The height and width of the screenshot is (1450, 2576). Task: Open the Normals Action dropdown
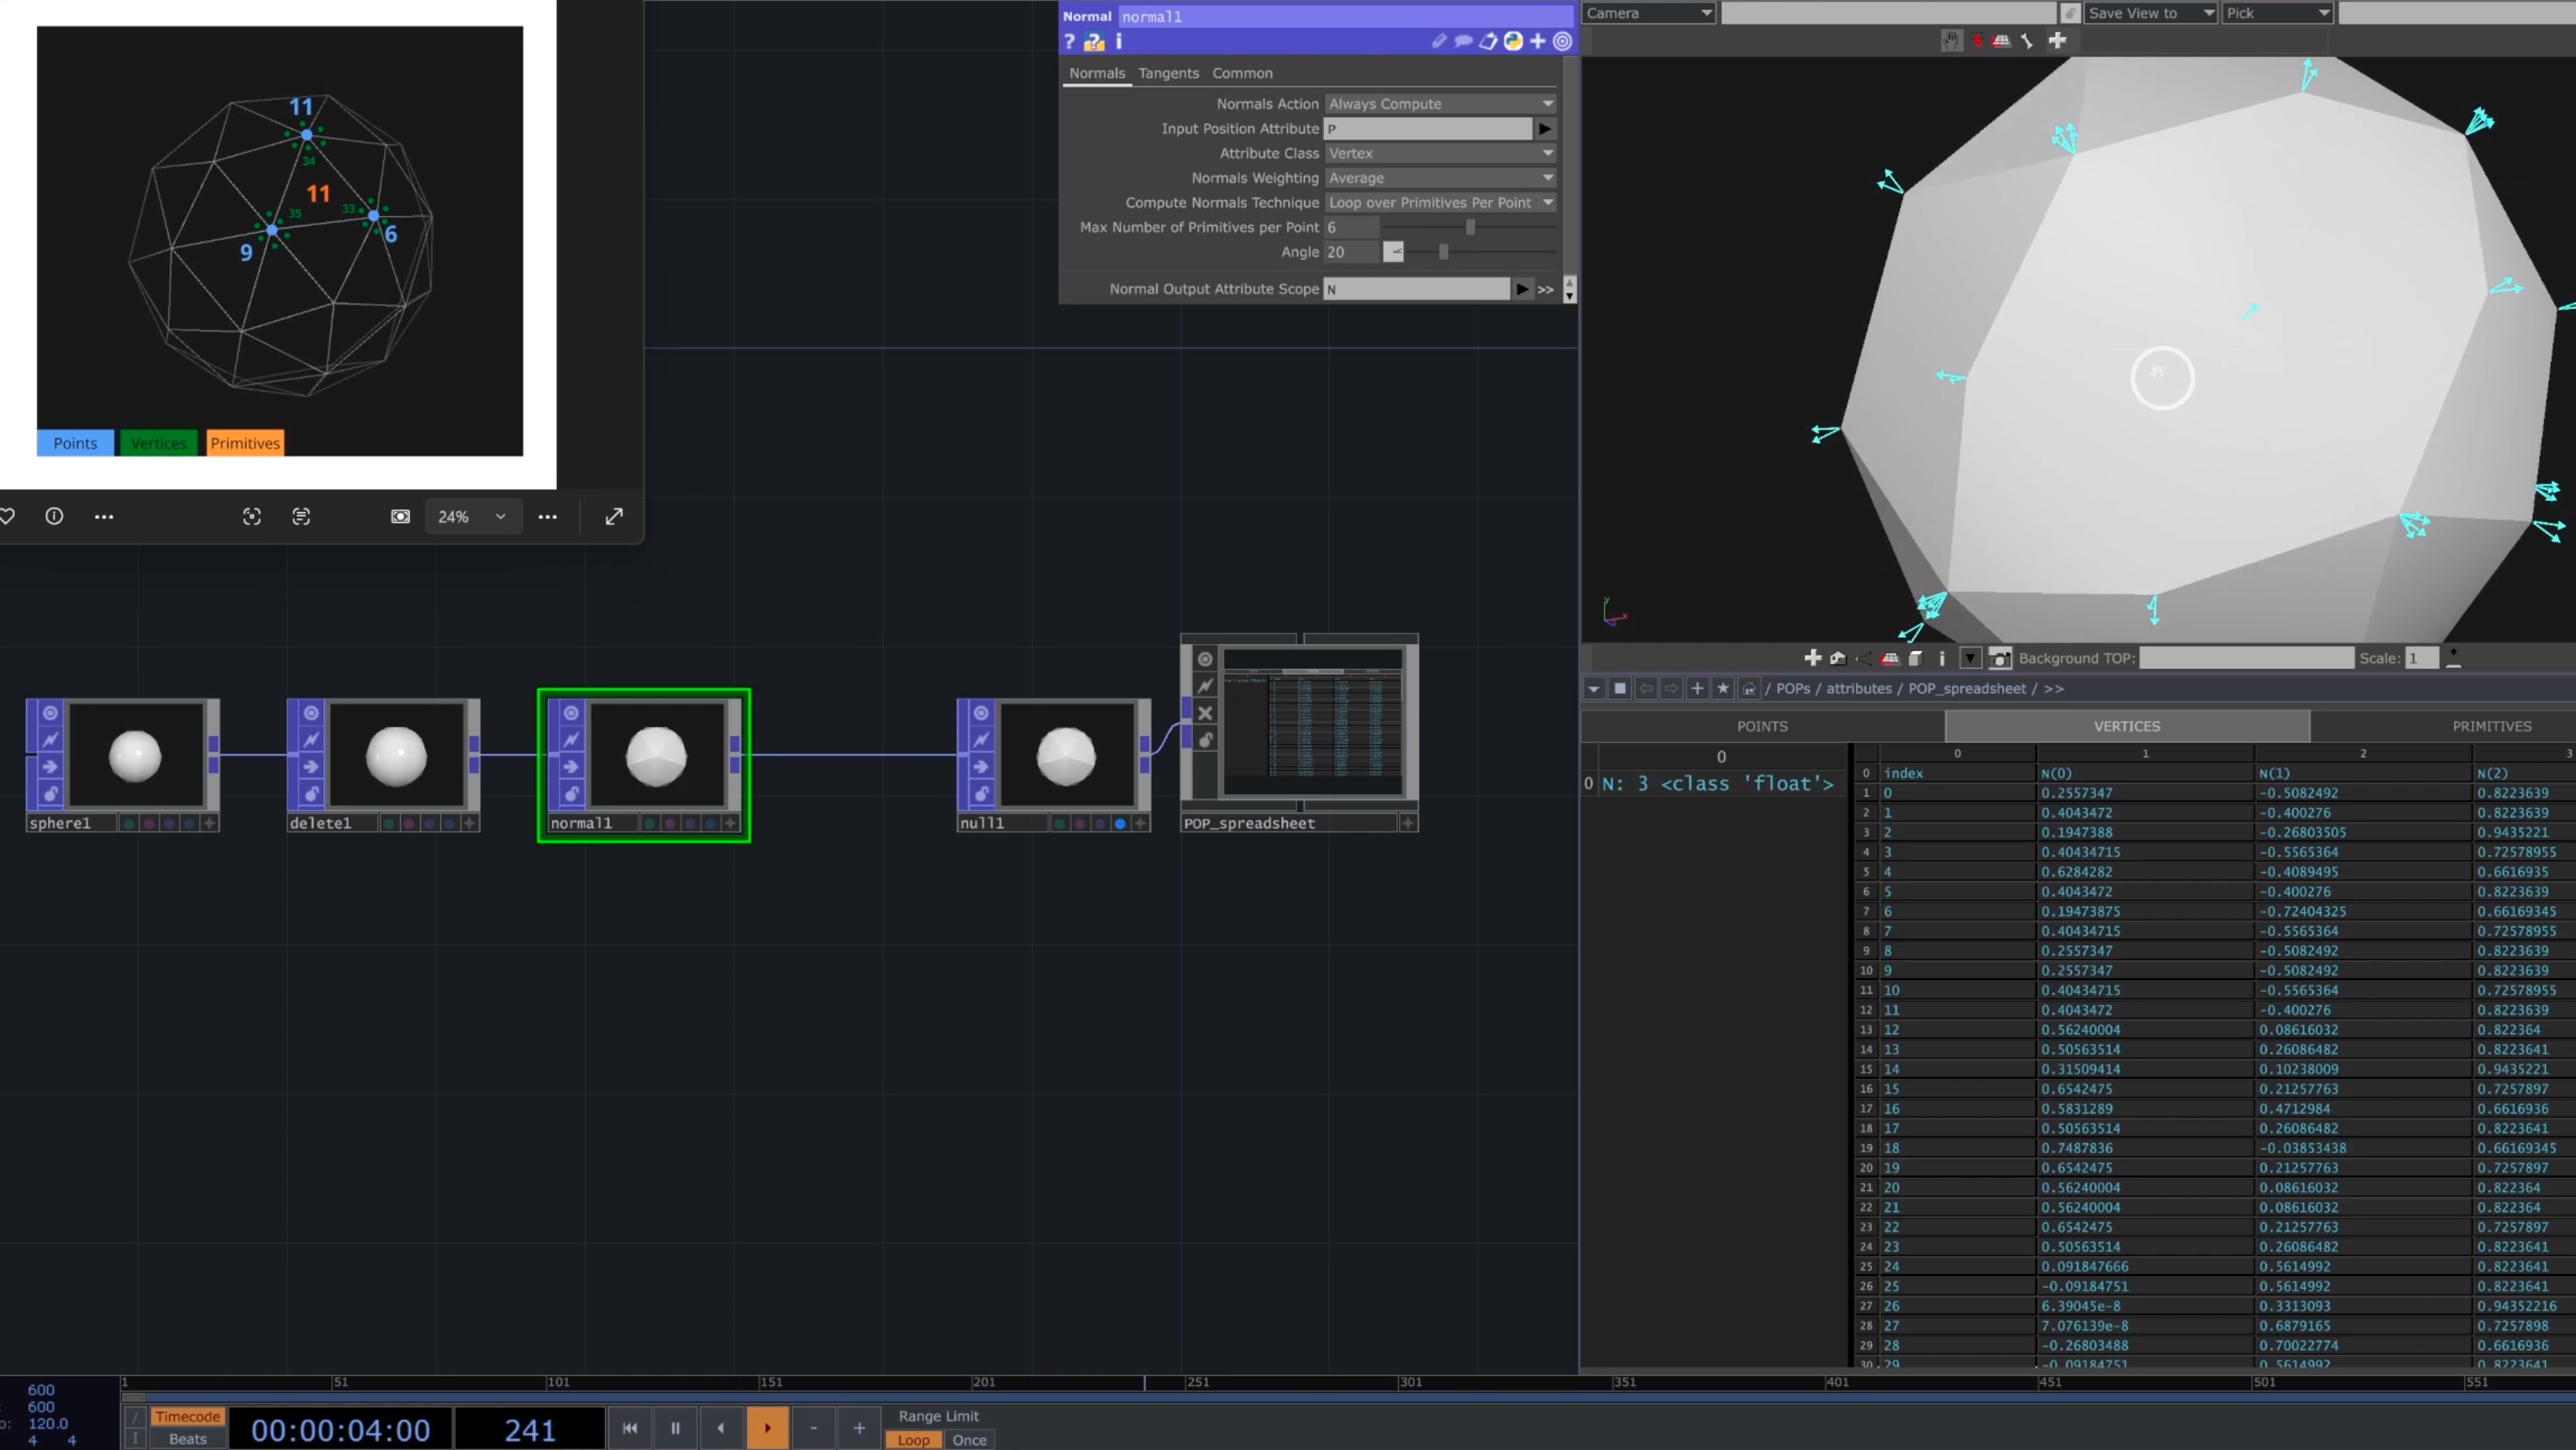[1440, 104]
